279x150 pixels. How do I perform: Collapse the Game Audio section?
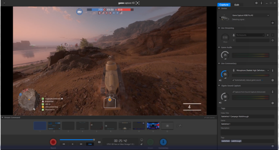tap(219, 47)
